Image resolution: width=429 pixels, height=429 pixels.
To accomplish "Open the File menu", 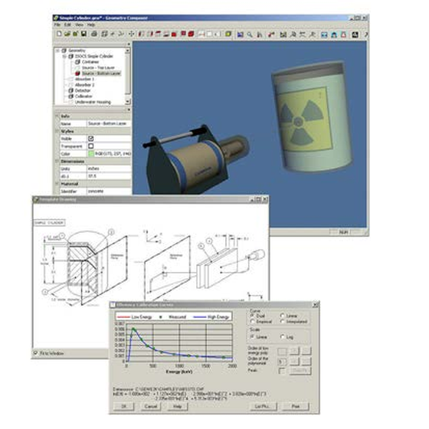I will click(57, 25).
